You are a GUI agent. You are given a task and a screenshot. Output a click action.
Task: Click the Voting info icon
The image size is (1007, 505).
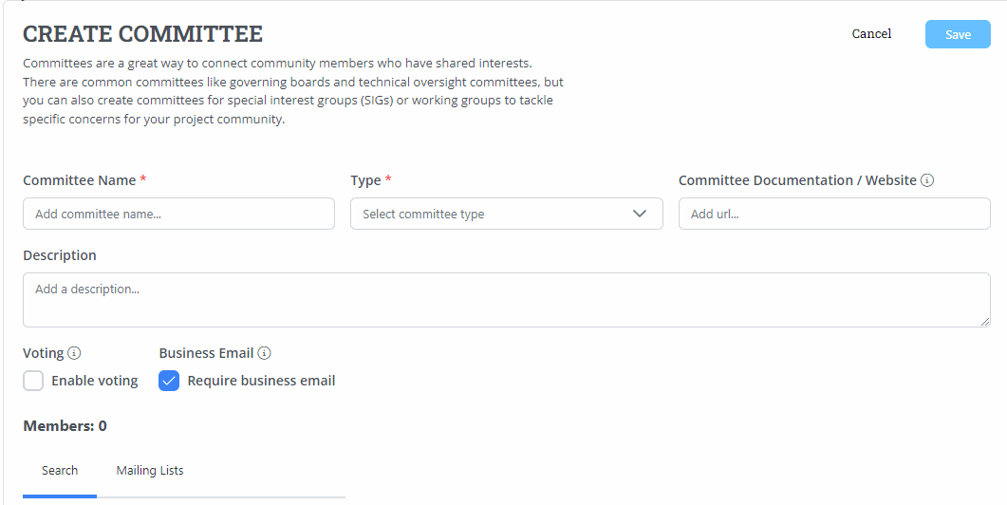[74, 353]
